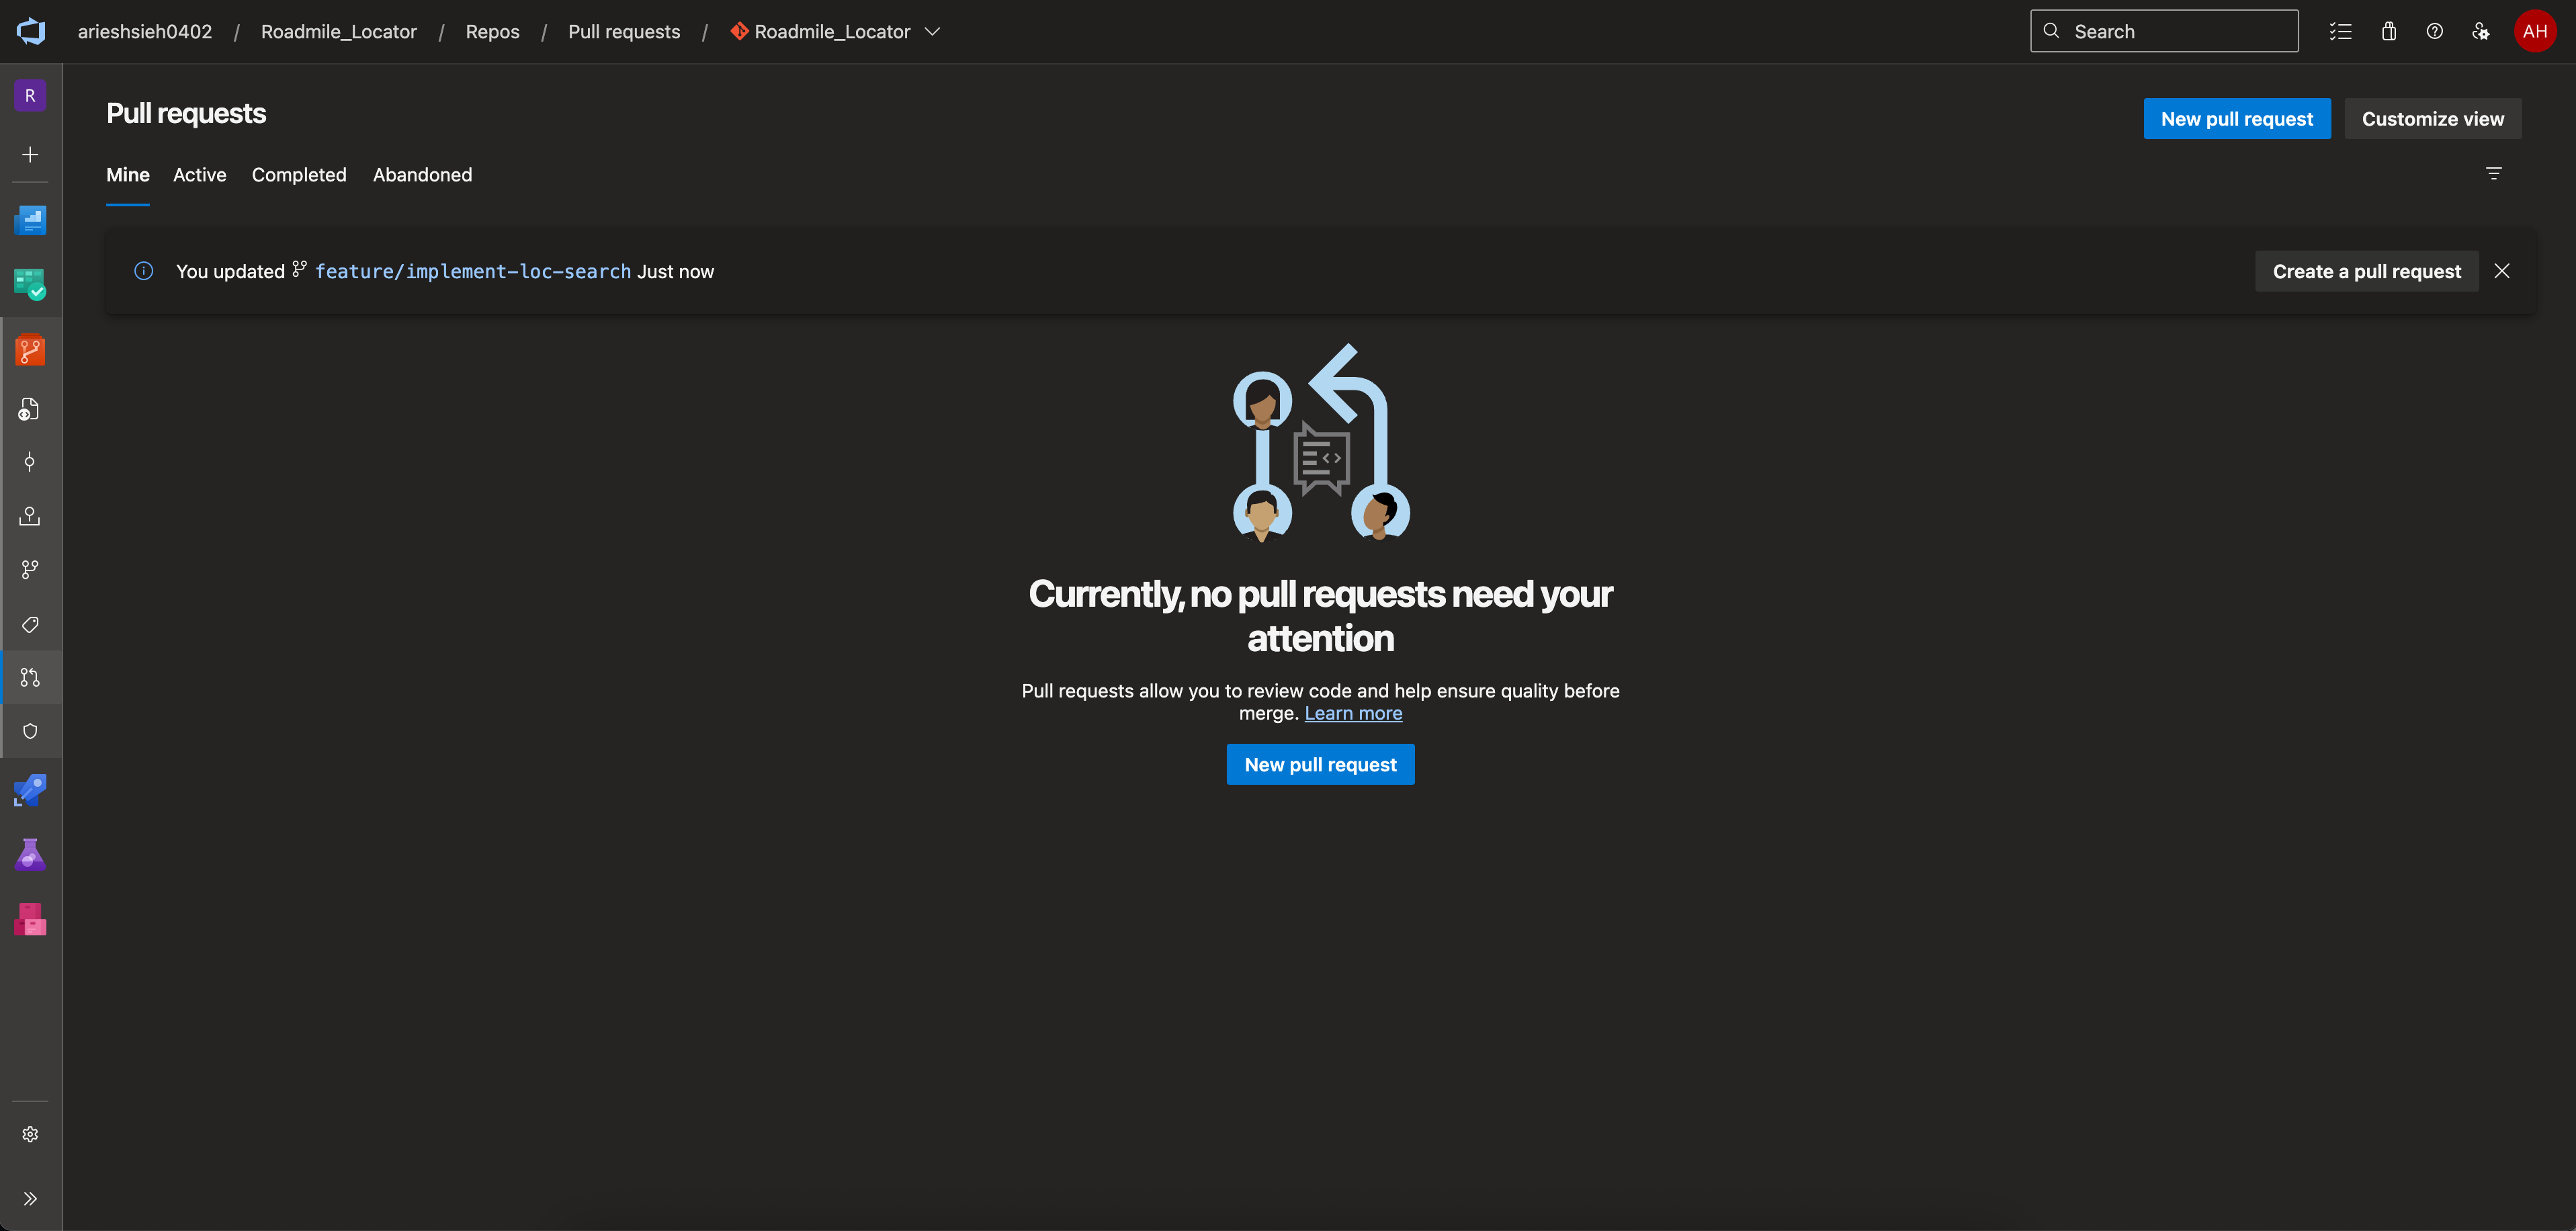2576x1231 pixels.
Task: Open the Roadmile_Locator repository dropdown
Action: point(834,32)
